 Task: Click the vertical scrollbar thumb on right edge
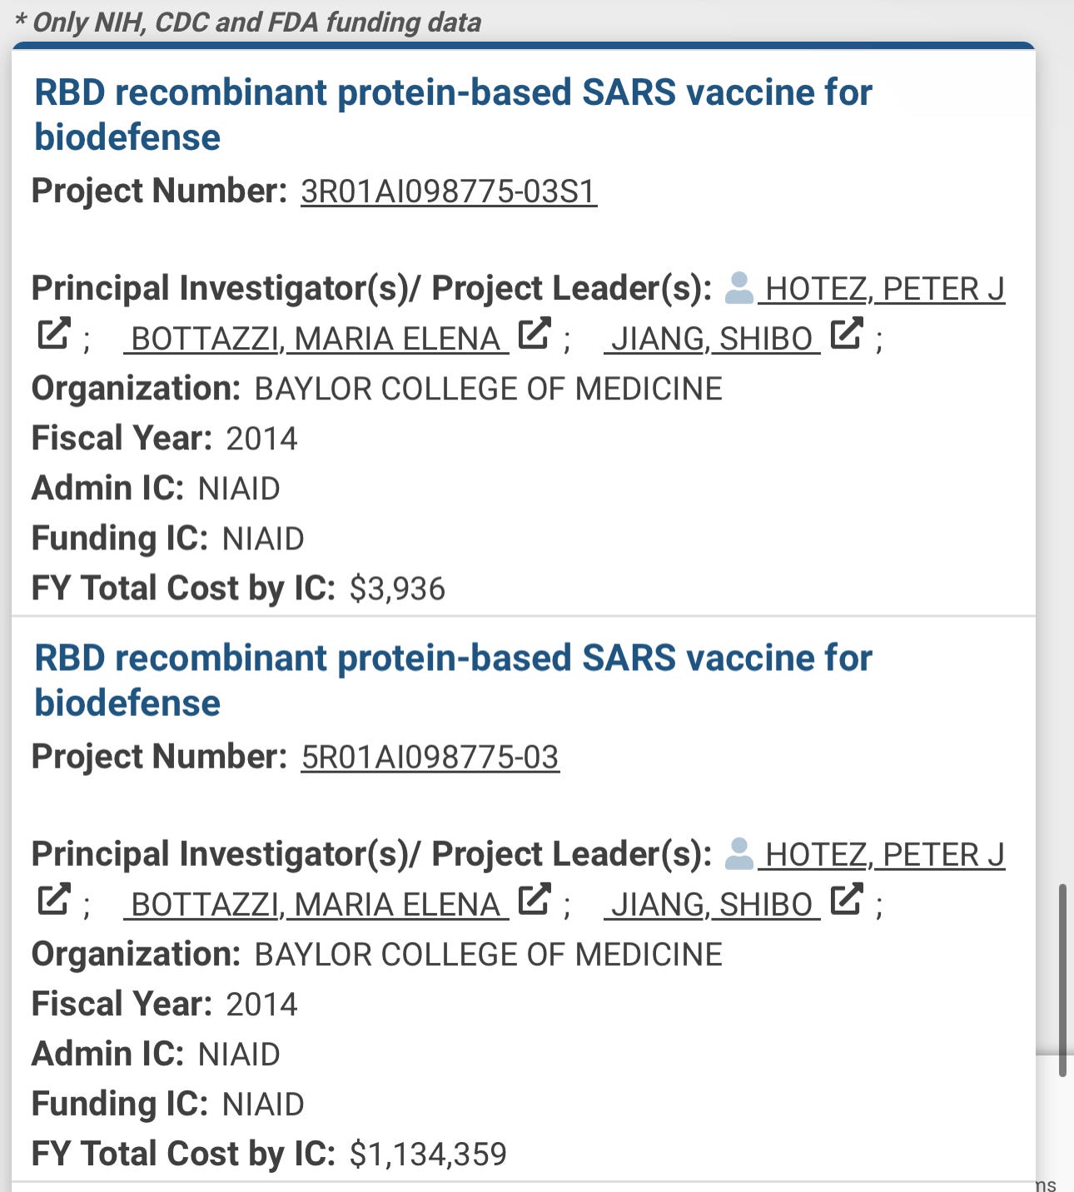pyautogui.click(x=1062, y=981)
